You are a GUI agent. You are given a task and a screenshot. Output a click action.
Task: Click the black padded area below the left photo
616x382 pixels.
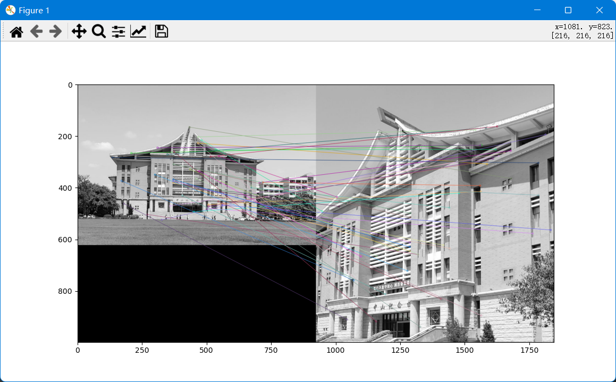tap(197, 294)
